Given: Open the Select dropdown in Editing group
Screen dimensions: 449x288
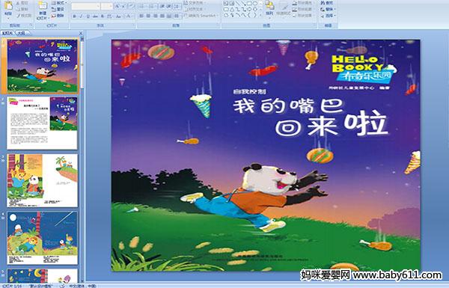Looking at the screenshot, I should (x=328, y=16).
